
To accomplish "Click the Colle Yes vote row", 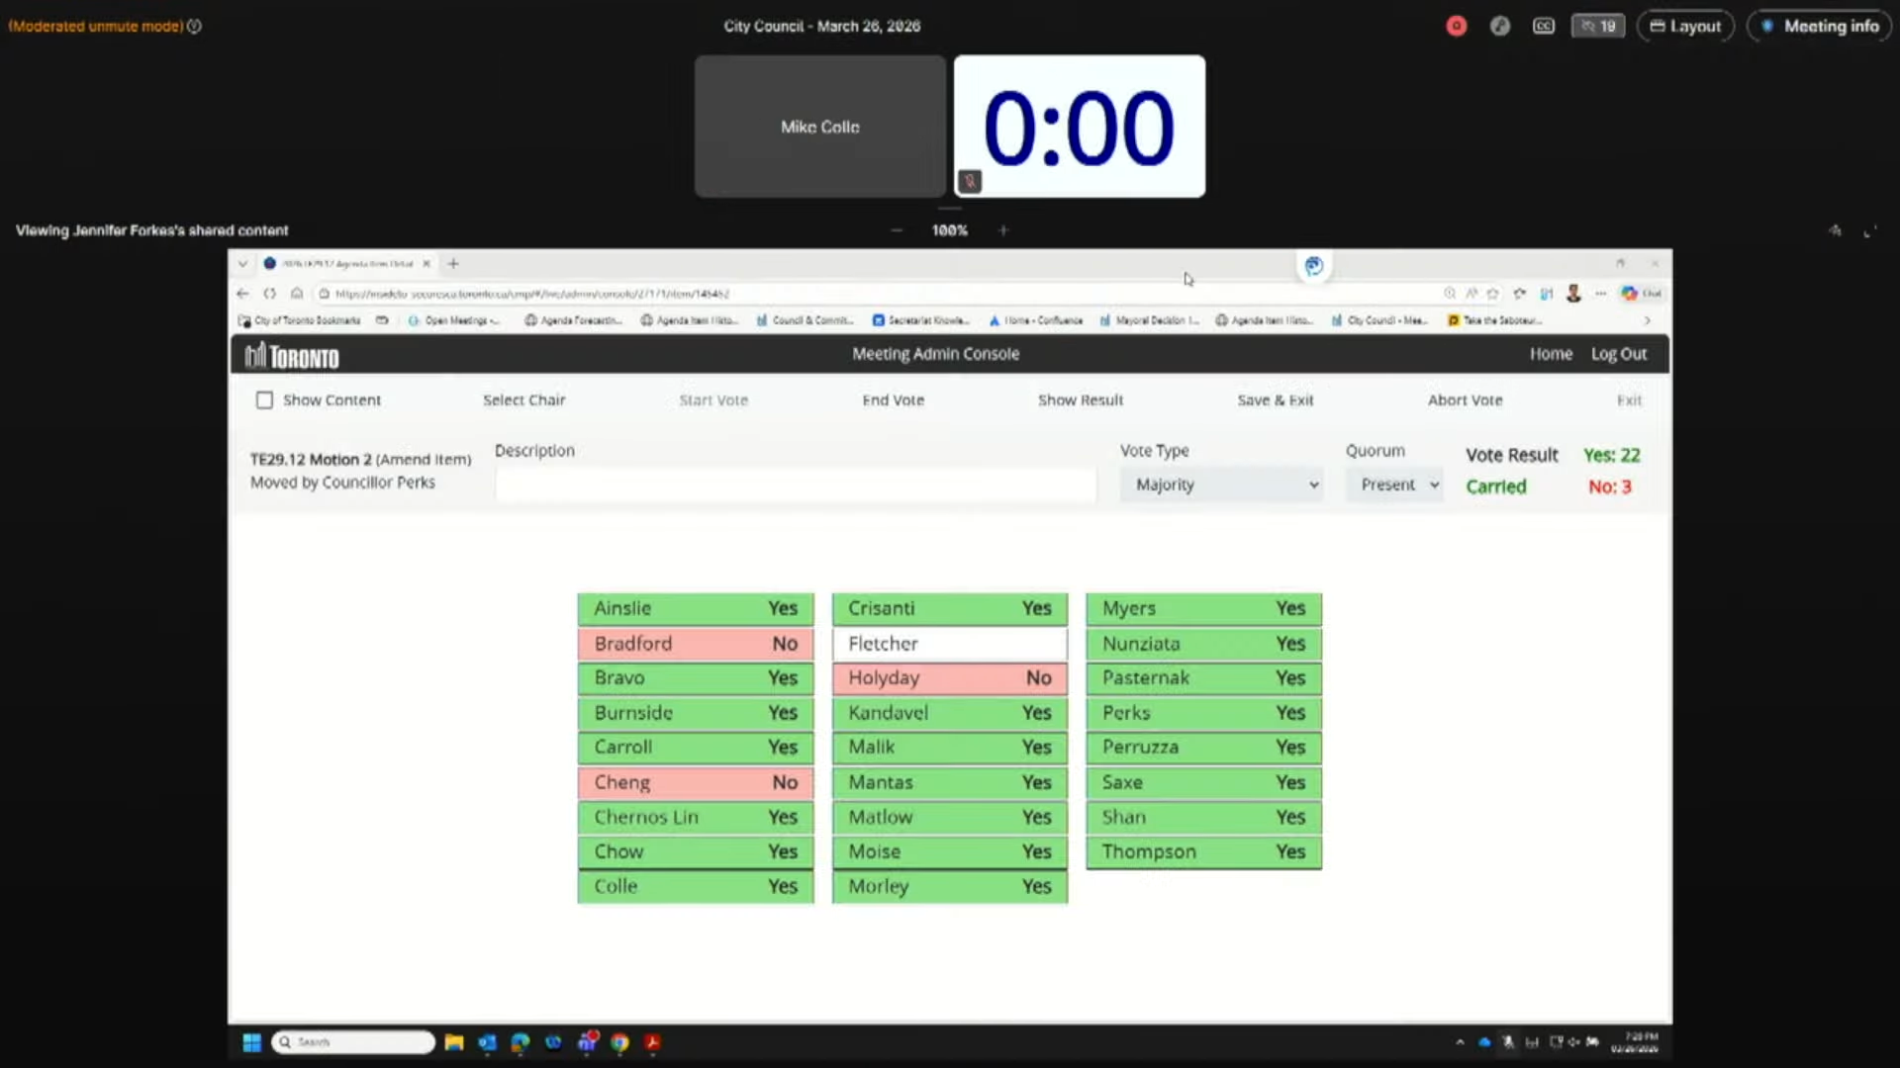I will coord(696,887).
